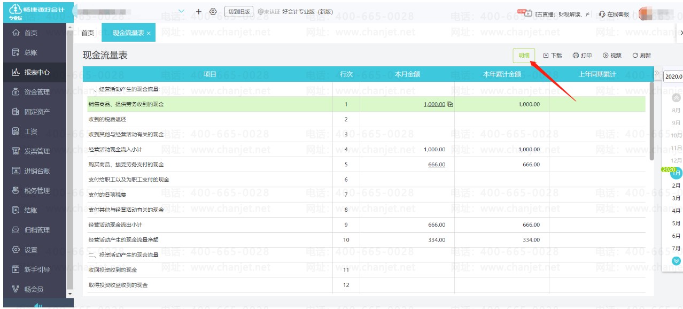Expand the company name dropdown chevron
The image size is (683, 309).
181,11
